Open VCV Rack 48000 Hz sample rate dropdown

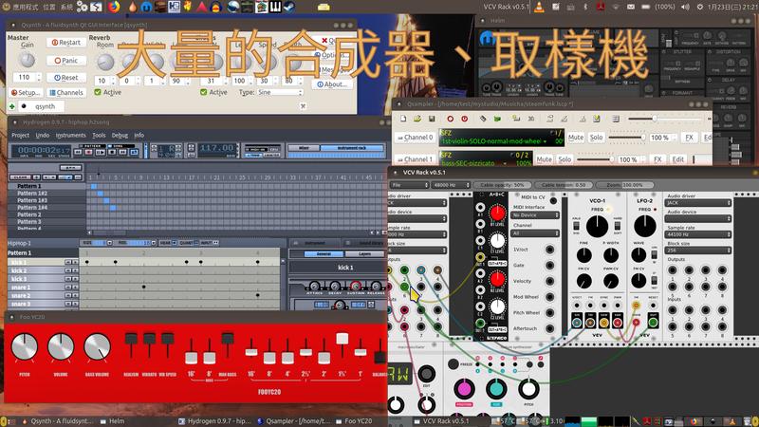451,185
